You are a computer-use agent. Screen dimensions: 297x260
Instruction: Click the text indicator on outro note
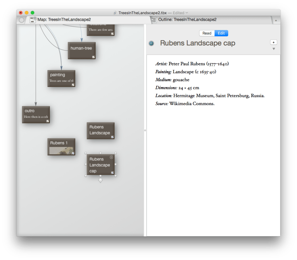point(48,121)
